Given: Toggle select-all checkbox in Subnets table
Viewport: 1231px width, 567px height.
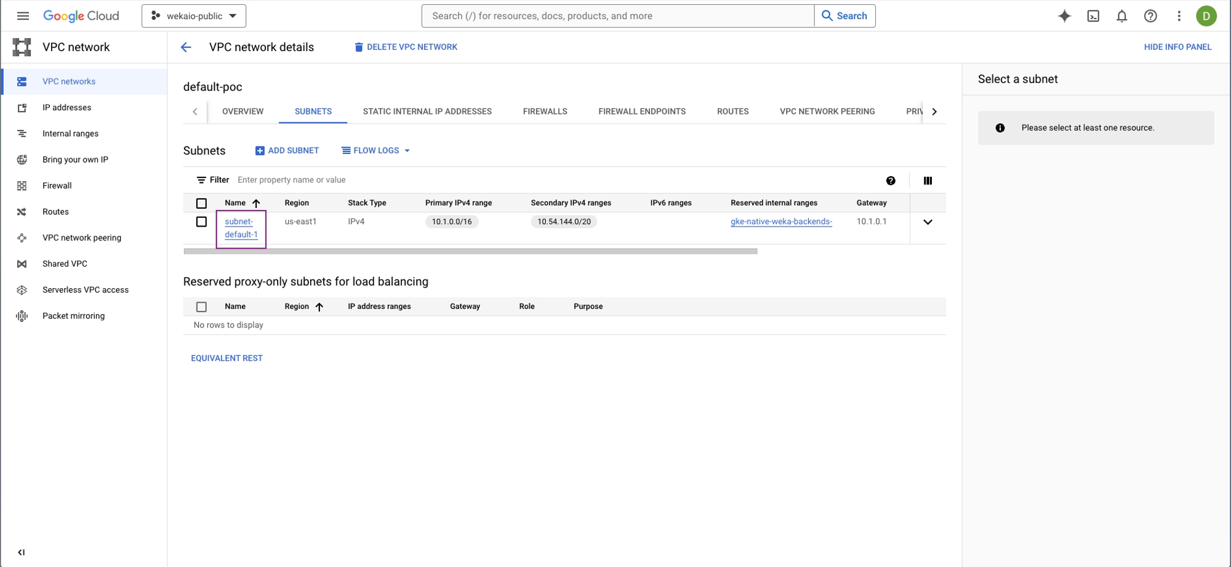Looking at the screenshot, I should pyautogui.click(x=201, y=203).
